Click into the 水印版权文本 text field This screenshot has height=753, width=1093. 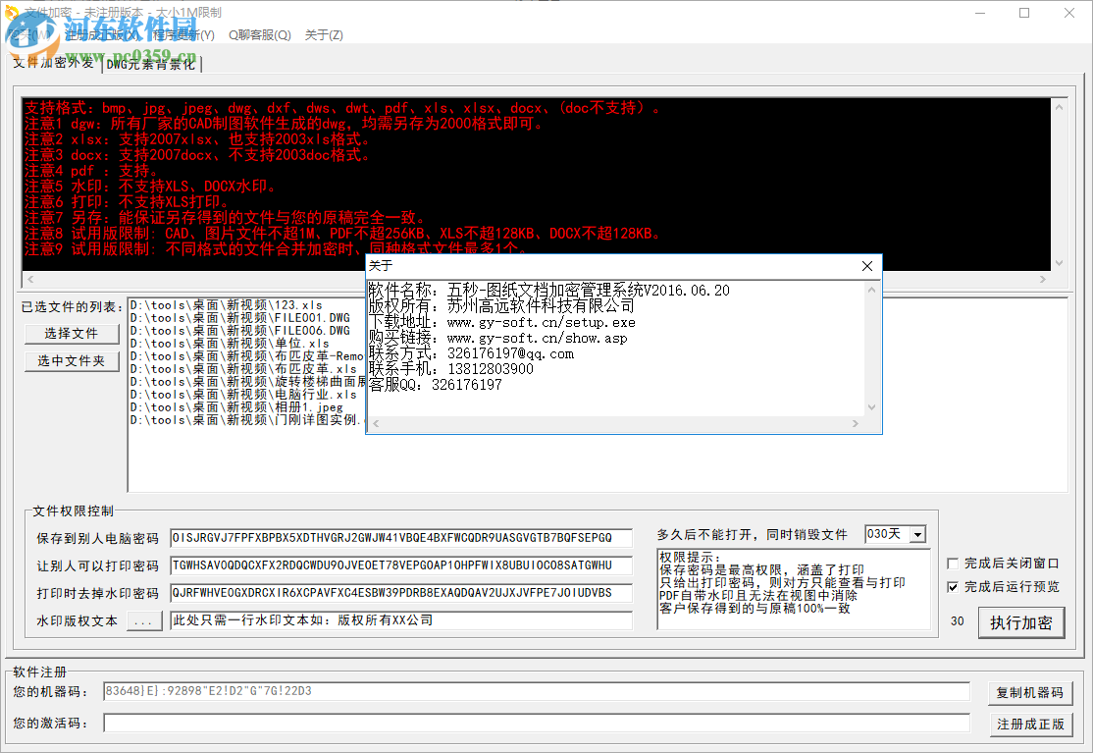[x=401, y=620]
